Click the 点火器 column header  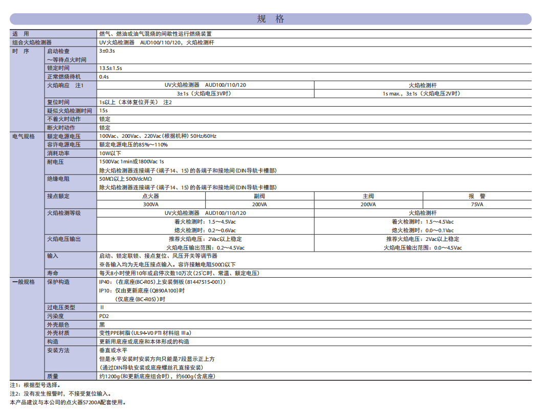pos(150,196)
